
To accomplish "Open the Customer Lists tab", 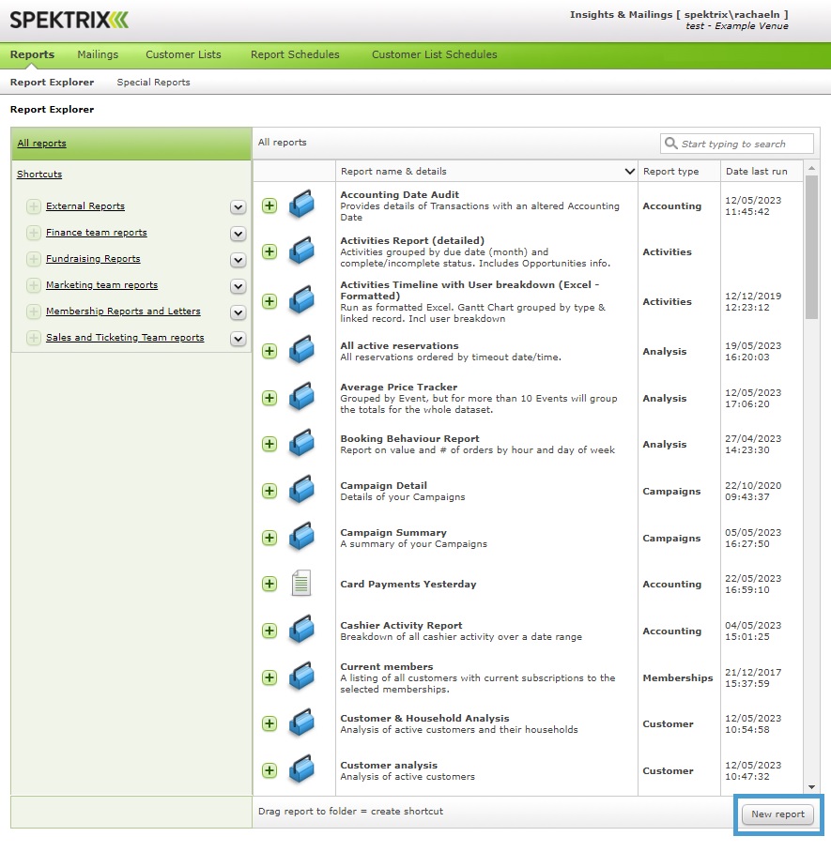I will (183, 54).
